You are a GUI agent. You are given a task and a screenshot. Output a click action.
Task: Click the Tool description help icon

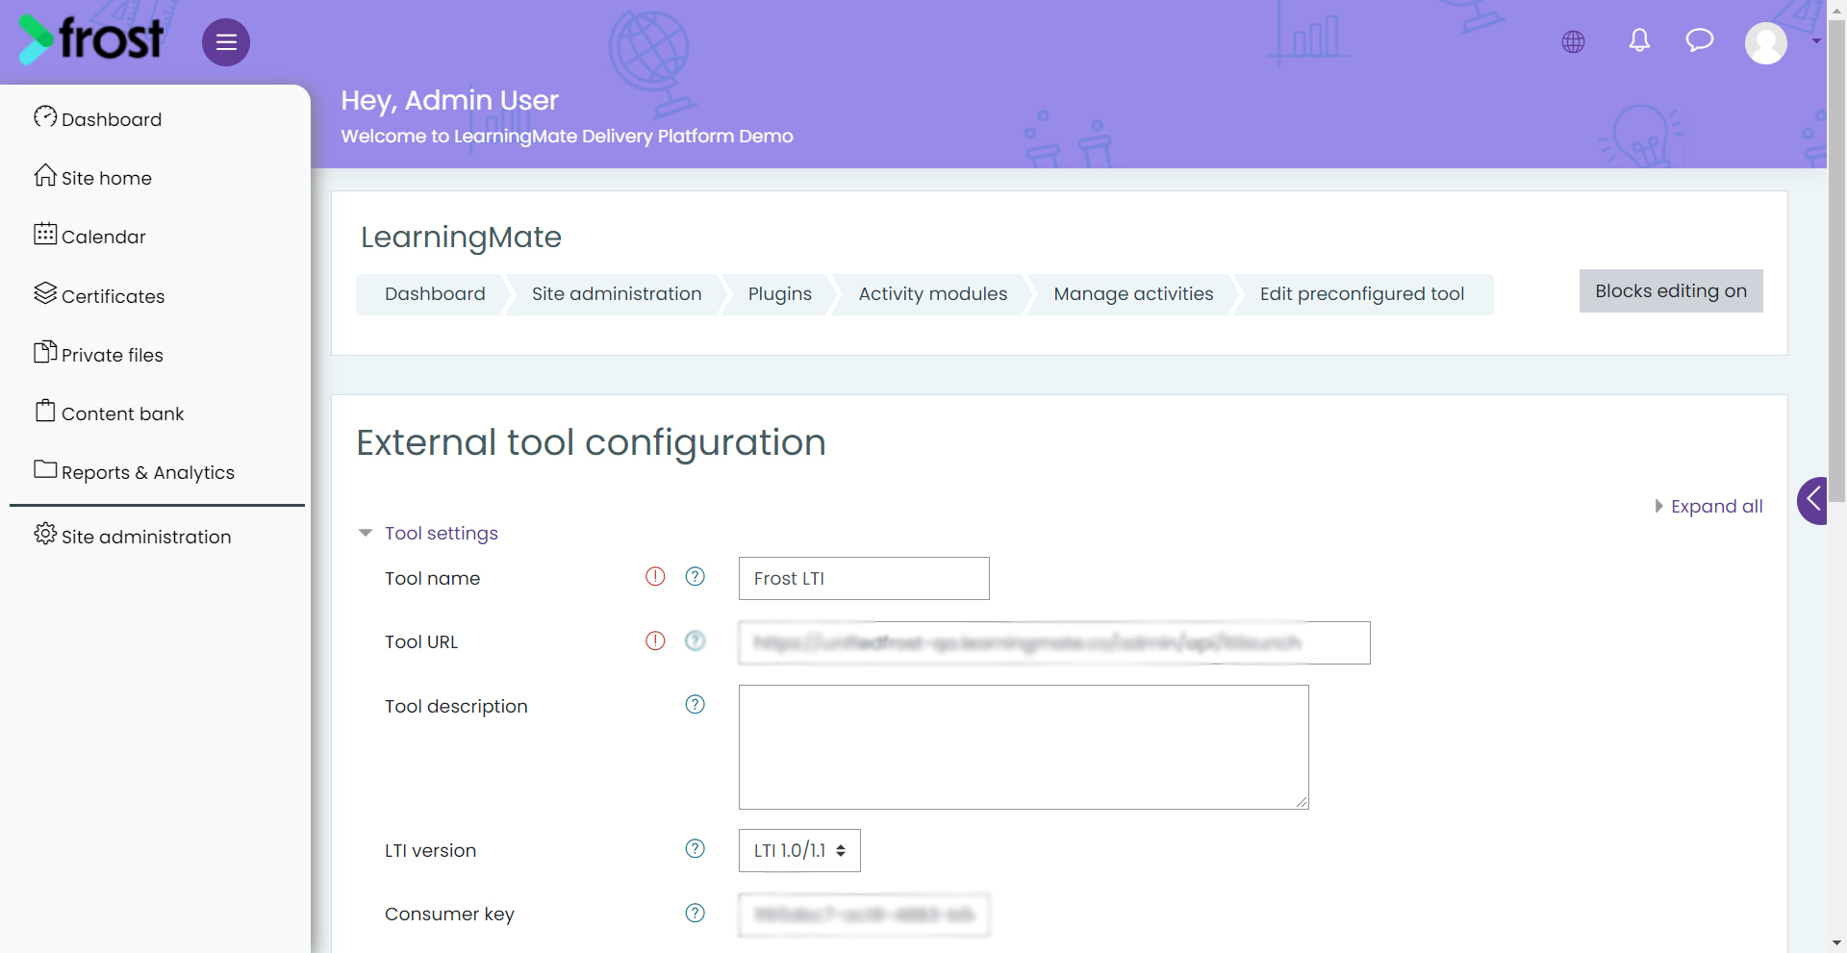tap(695, 704)
